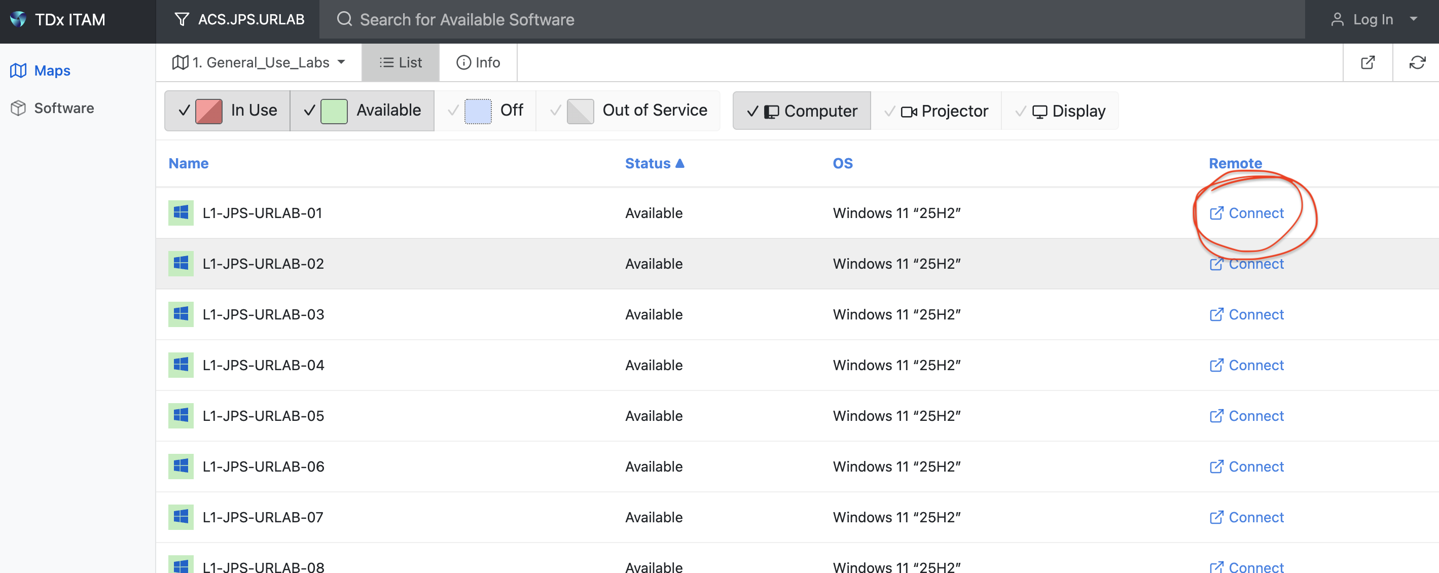Connect remotely to L1-JPS-URLAB-03
Viewport: 1439px width, 573px height.
(x=1246, y=314)
